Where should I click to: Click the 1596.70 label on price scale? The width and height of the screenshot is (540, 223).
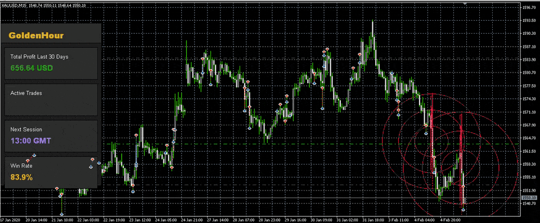tap(529, 7)
